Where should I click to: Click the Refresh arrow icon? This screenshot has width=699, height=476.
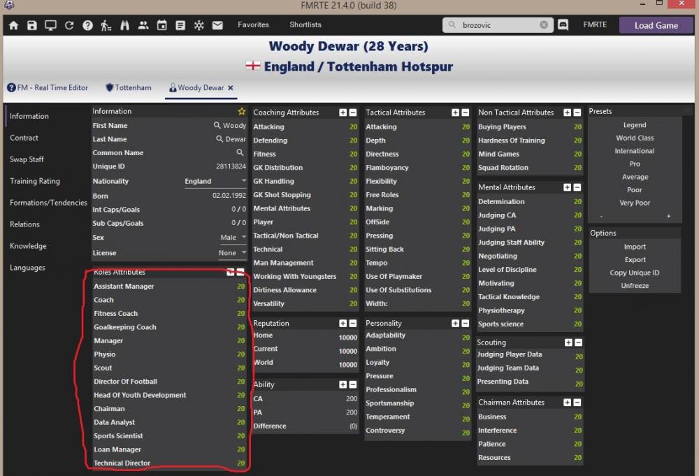(x=69, y=25)
